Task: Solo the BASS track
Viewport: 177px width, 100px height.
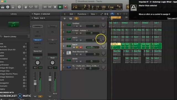Action: tap(77, 62)
